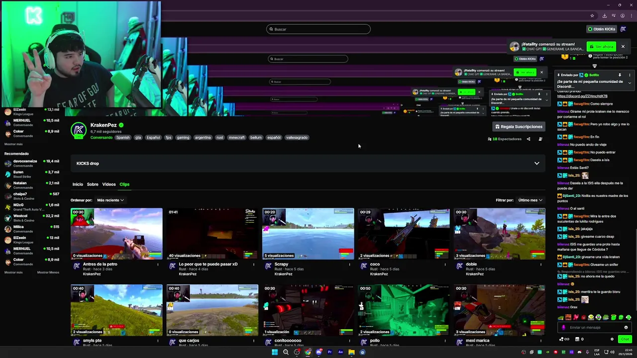
Task: Open davooxeneize in recommended sidebar
Action: click(x=32, y=163)
